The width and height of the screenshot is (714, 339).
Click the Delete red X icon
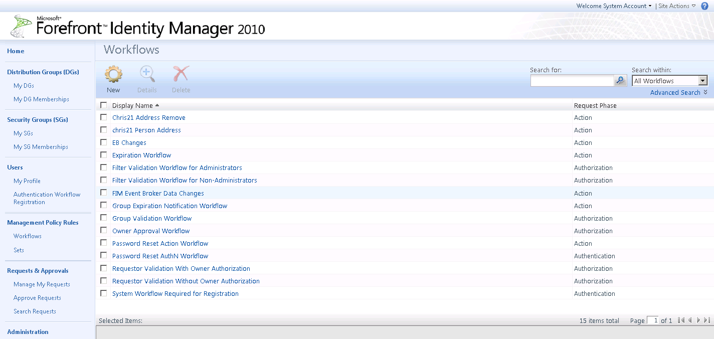181,74
